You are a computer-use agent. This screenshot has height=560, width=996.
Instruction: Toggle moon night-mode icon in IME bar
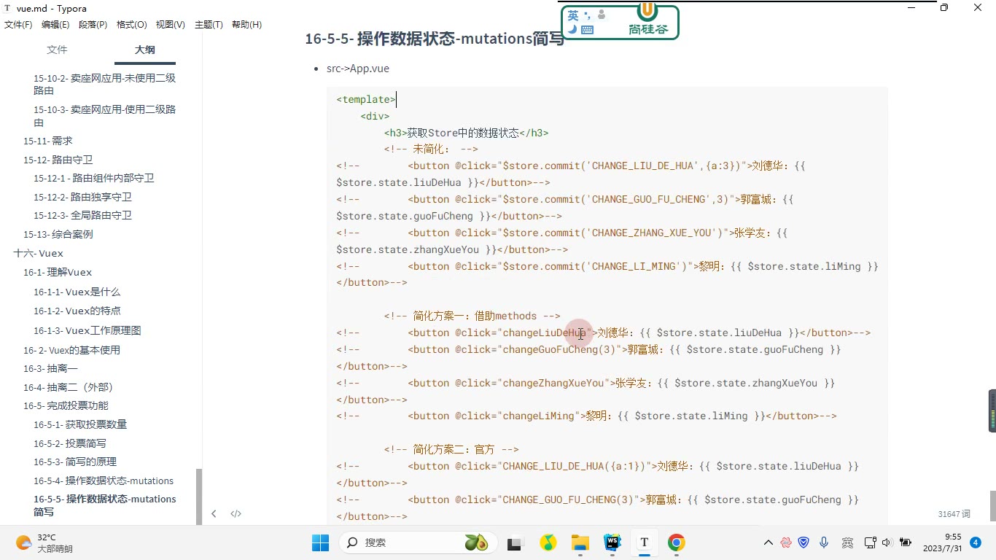tap(573, 30)
